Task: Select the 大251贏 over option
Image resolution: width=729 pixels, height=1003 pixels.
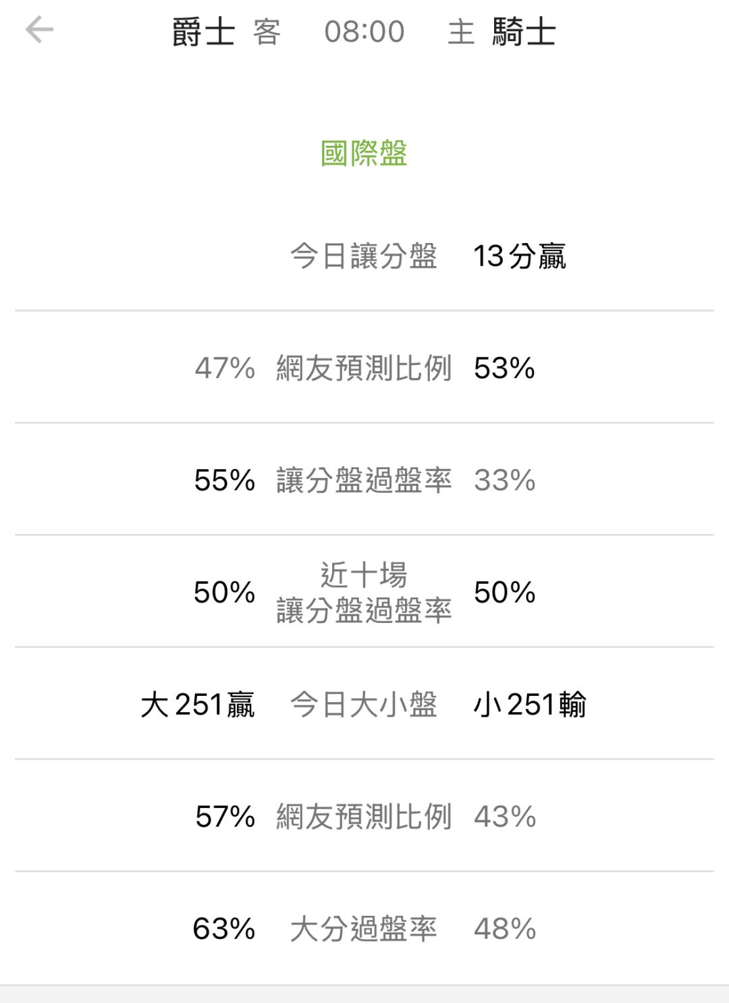Action: click(197, 704)
